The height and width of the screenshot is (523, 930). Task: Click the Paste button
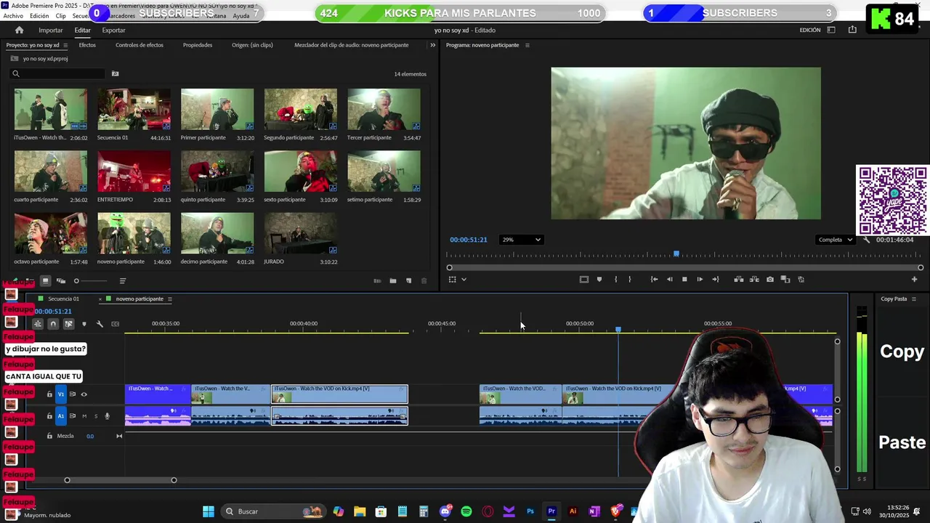[902, 442]
